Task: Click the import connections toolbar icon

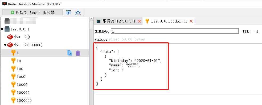Action: click(68, 12)
